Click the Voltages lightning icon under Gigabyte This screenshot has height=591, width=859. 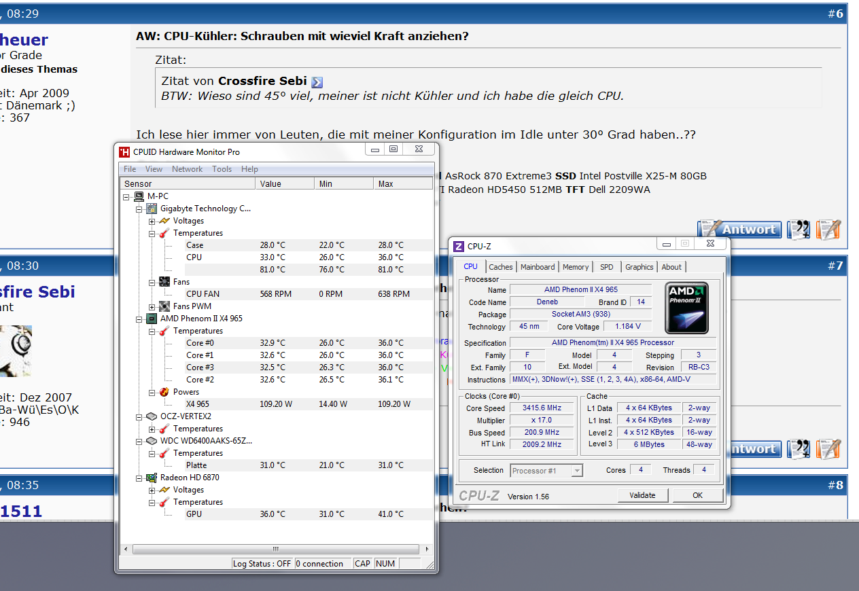(164, 221)
